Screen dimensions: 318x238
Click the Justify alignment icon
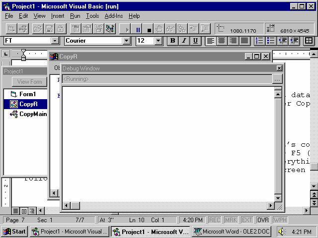[244, 41]
